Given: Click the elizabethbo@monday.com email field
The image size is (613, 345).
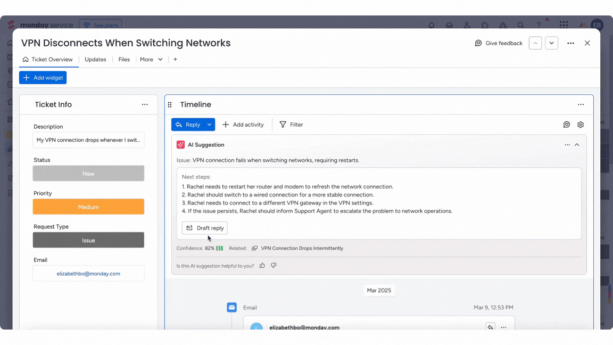Looking at the screenshot, I should pyautogui.click(x=88, y=273).
